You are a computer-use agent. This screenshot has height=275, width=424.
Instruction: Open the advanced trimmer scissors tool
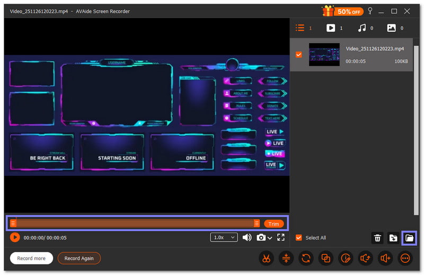(265, 258)
